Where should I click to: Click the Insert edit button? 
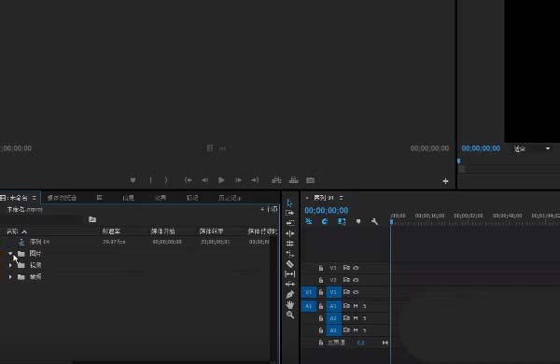tap(276, 180)
